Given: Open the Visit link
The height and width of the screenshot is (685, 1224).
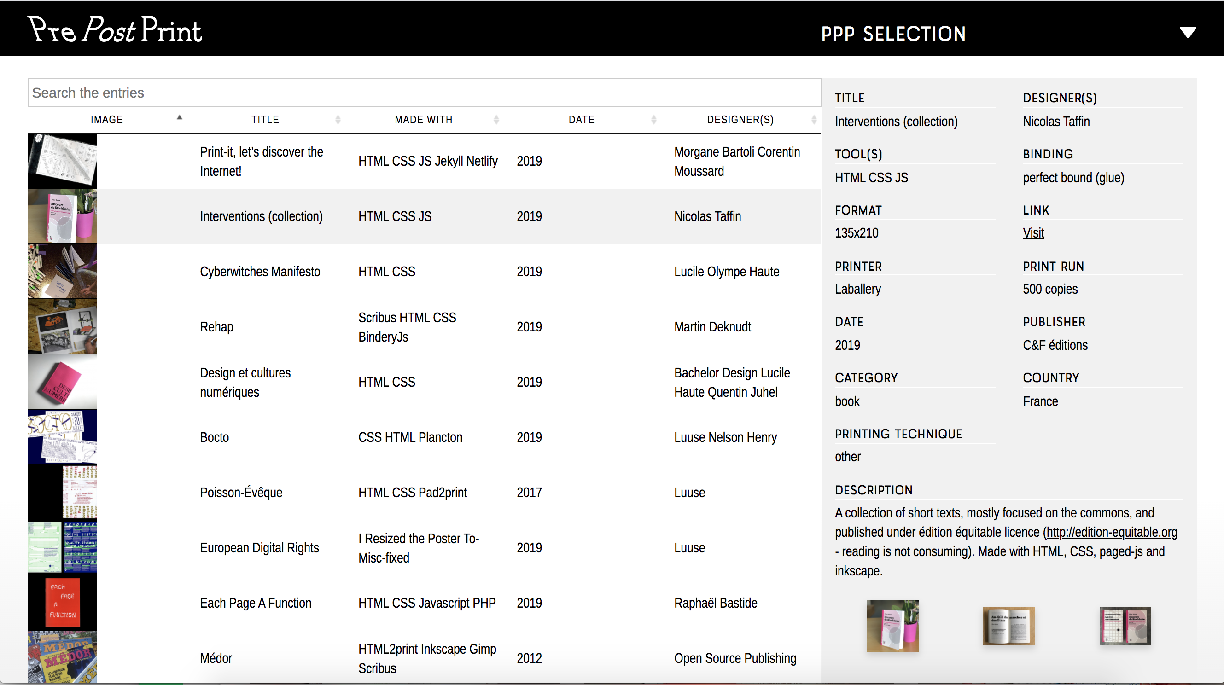Looking at the screenshot, I should [x=1033, y=233].
